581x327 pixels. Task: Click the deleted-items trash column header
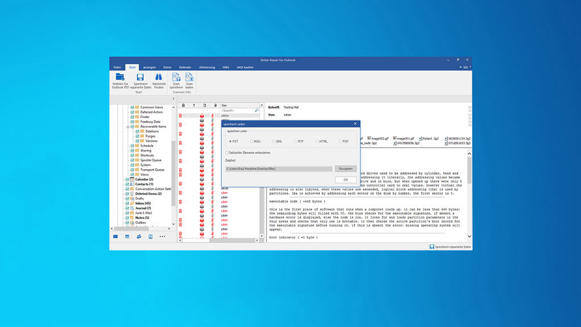pos(183,105)
